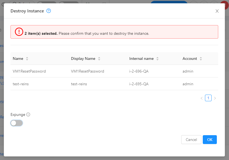Enable the Expunge toggle switch
This screenshot has width=229, height=160.
17,123
